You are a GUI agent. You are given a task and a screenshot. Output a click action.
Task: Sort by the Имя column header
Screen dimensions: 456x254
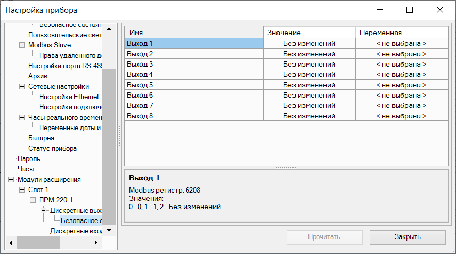tap(194, 33)
